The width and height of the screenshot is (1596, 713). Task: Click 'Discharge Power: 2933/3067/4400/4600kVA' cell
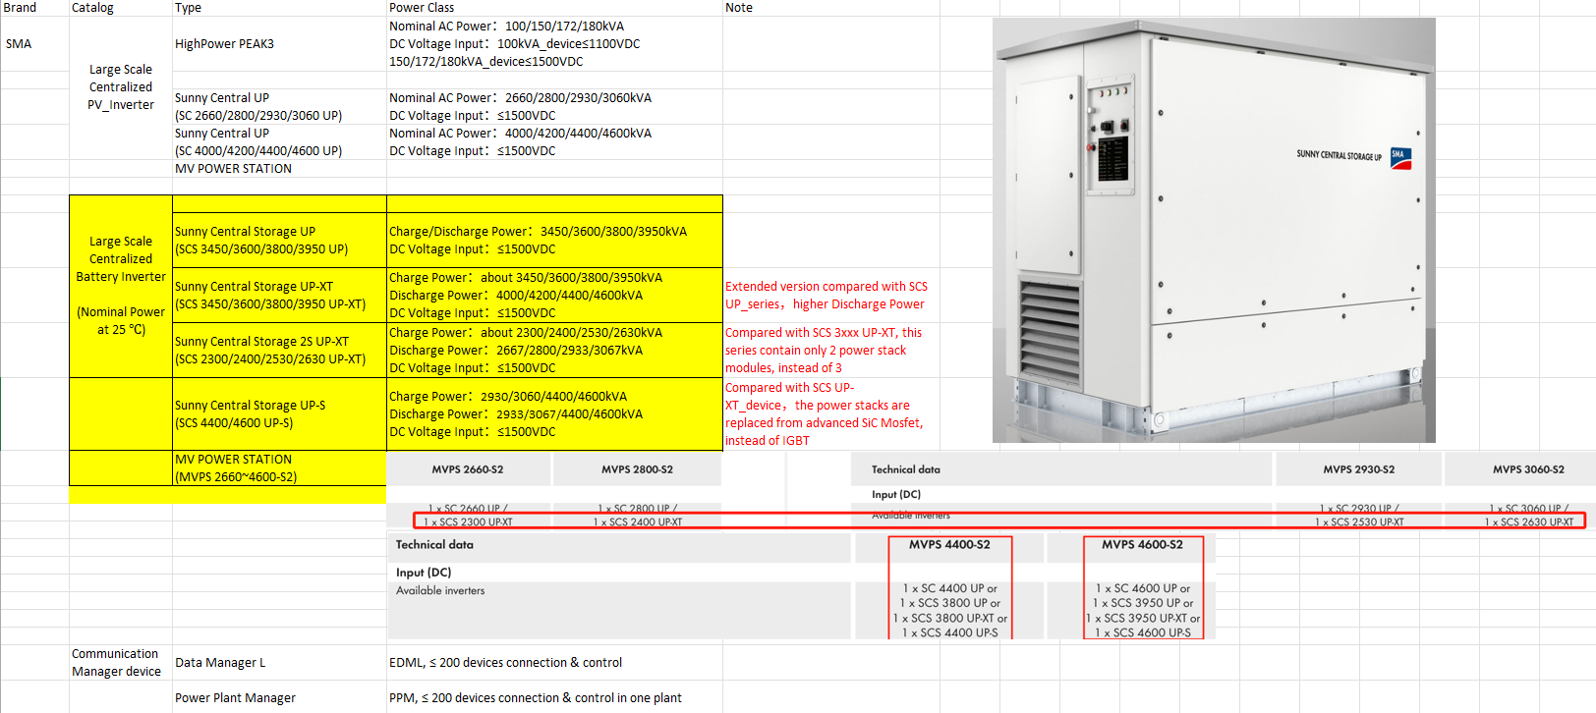[x=516, y=414]
